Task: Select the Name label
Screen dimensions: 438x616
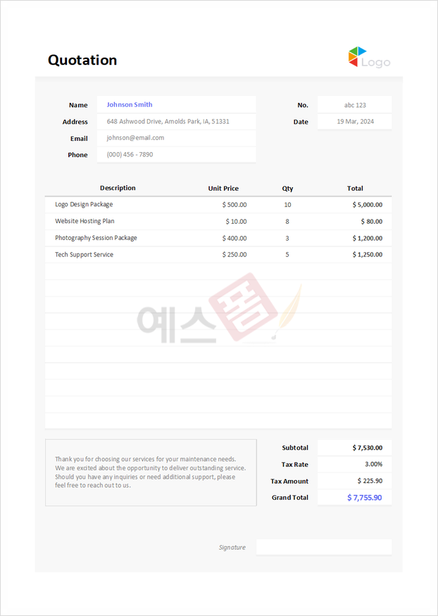Action: (x=78, y=105)
